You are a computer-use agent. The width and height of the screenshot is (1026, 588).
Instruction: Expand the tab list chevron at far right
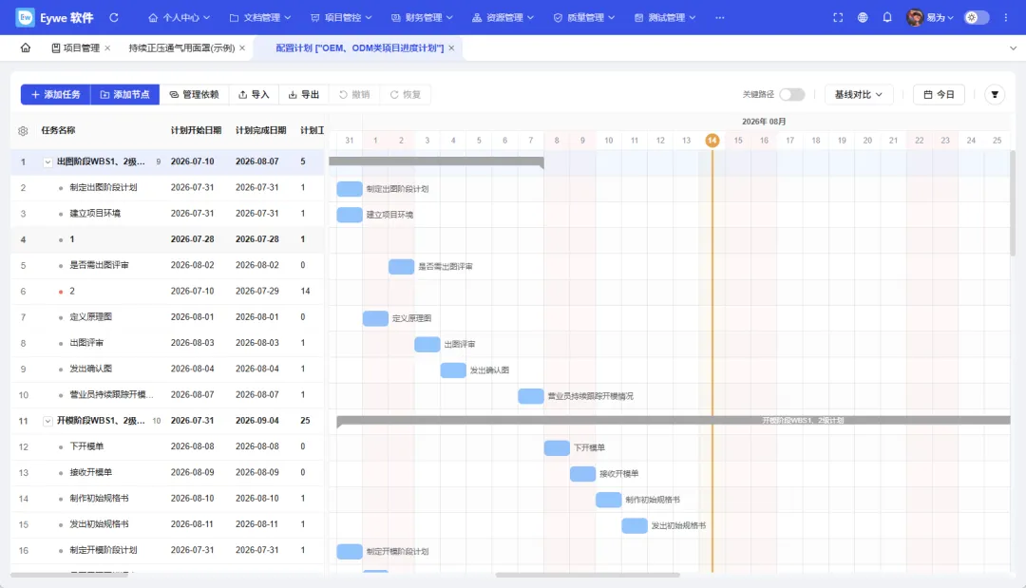tap(1013, 47)
